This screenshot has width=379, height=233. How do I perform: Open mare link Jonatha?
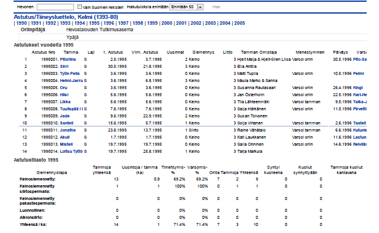68,130
